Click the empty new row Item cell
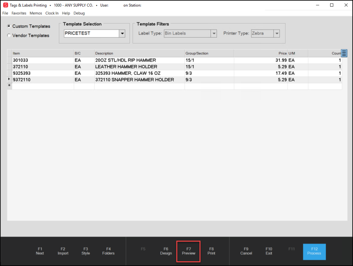 click(x=42, y=86)
